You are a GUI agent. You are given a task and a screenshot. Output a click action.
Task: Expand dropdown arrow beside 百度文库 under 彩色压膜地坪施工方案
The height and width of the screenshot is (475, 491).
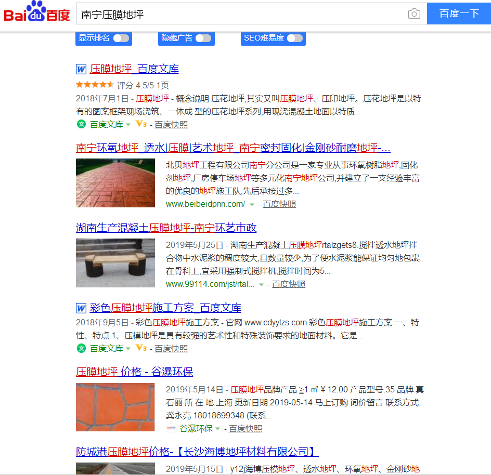pyautogui.click(x=128, y=349)
